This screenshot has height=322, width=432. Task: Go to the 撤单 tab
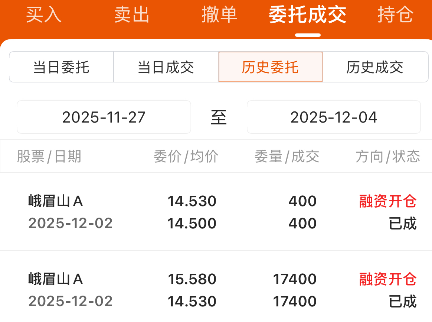coord(220,15)
